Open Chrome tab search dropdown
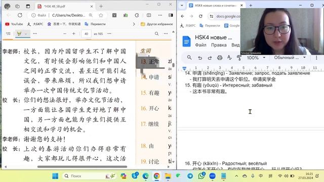This screenshot has height=182, width=324. pos(182,6)
